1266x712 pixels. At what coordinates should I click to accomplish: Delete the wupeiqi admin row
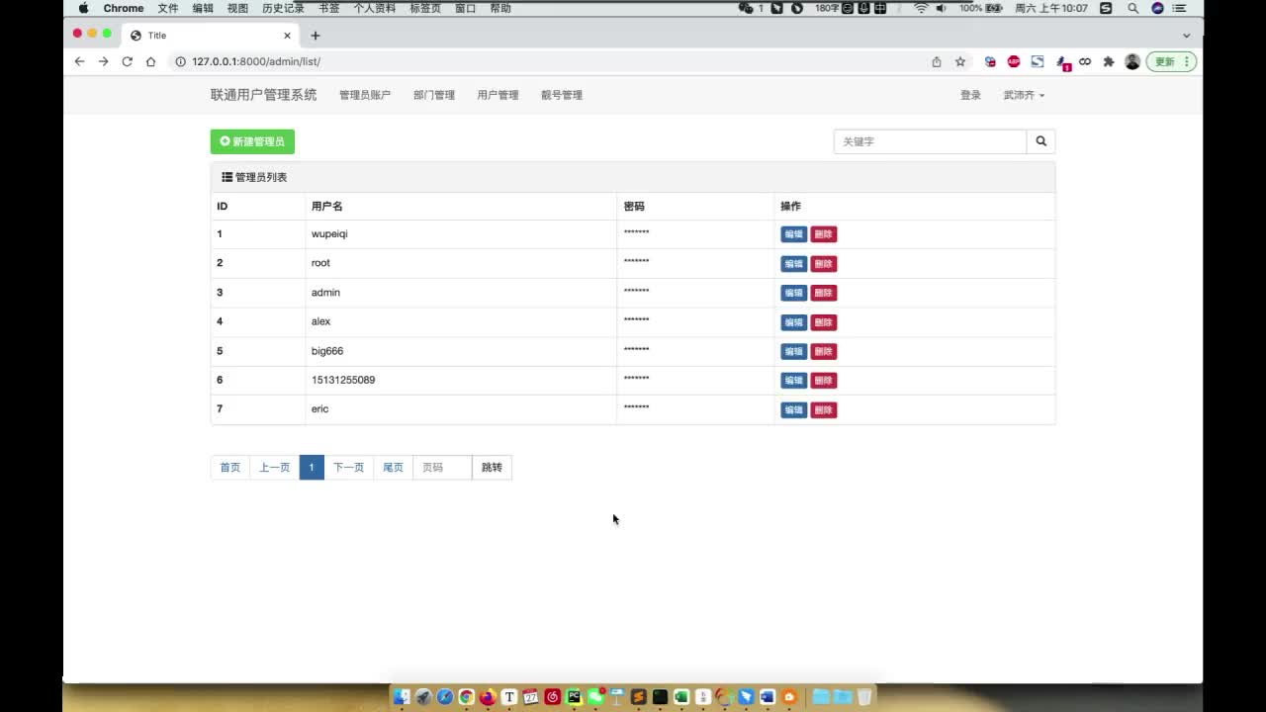(x=824, y=234)
